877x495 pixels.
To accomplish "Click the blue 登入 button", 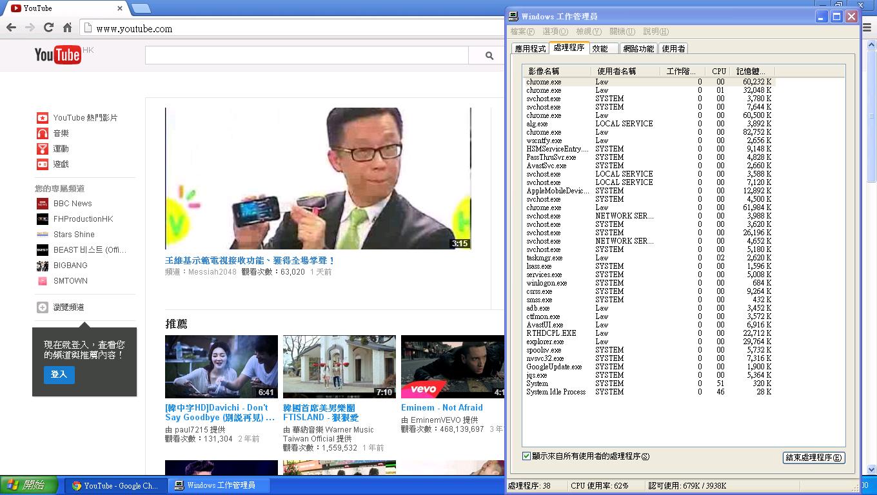I will point(59,374).
